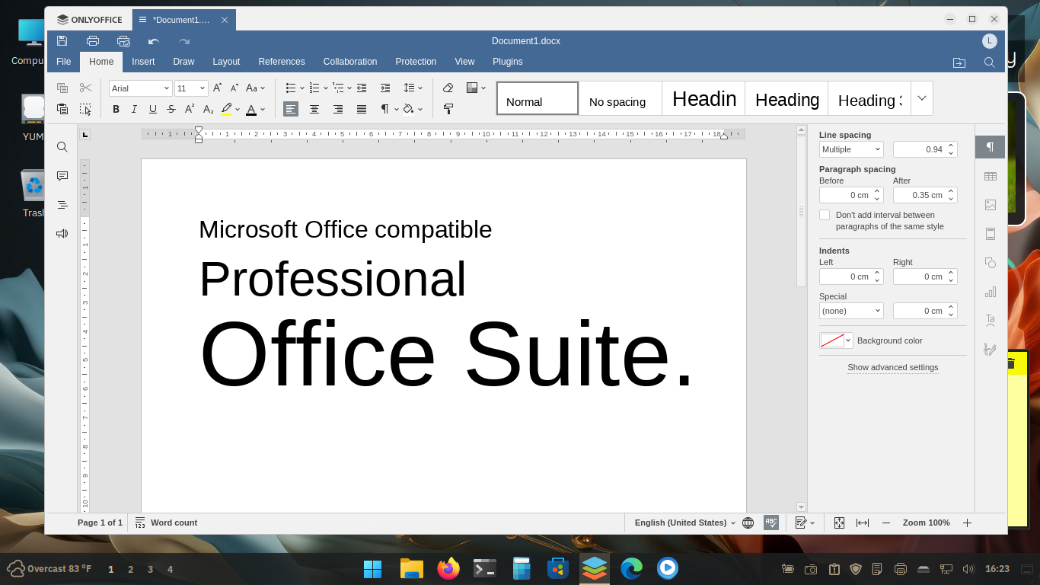Decrease the font size with the decrement icon
Viewport: 1040px width, 585px height.
pyautogui.click(x=234, y=88)
